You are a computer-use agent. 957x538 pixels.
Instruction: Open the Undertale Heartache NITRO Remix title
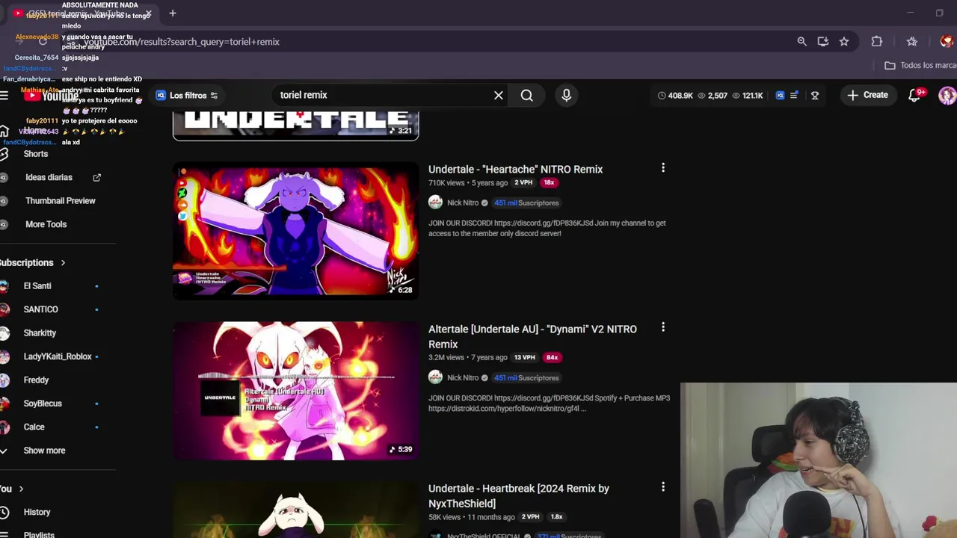click(x=515, y=170)
